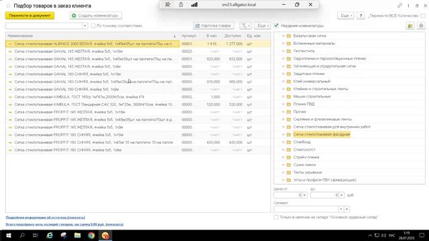Select 'Сетка стеклотканевая фасадная' folder
This screenshot has height=241, width=429.
[x=322, y=135]
